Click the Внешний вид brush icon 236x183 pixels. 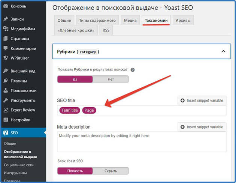(6, 71)
